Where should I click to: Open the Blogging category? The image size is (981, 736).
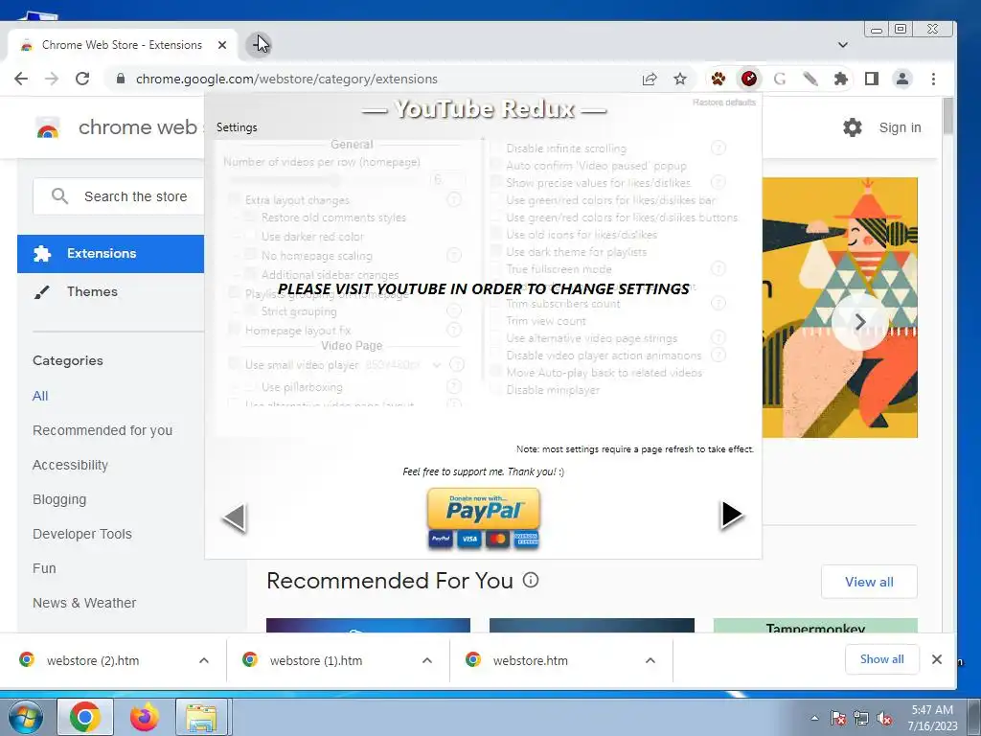tap(59, 499)
